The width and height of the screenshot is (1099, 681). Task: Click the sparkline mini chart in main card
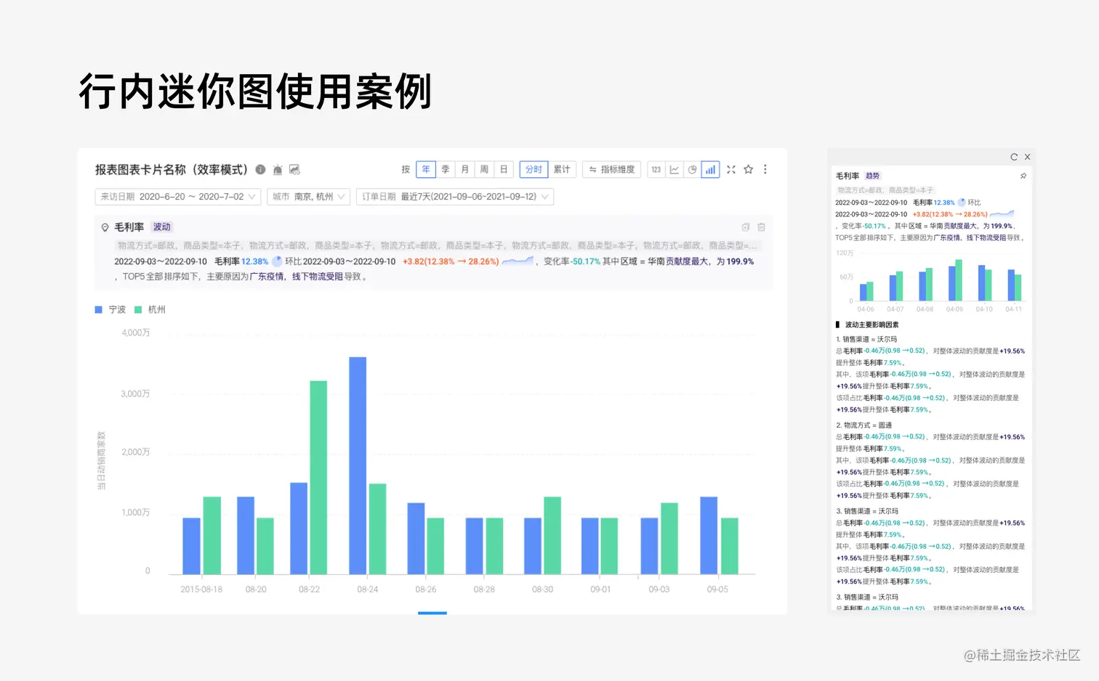[518, 261]
